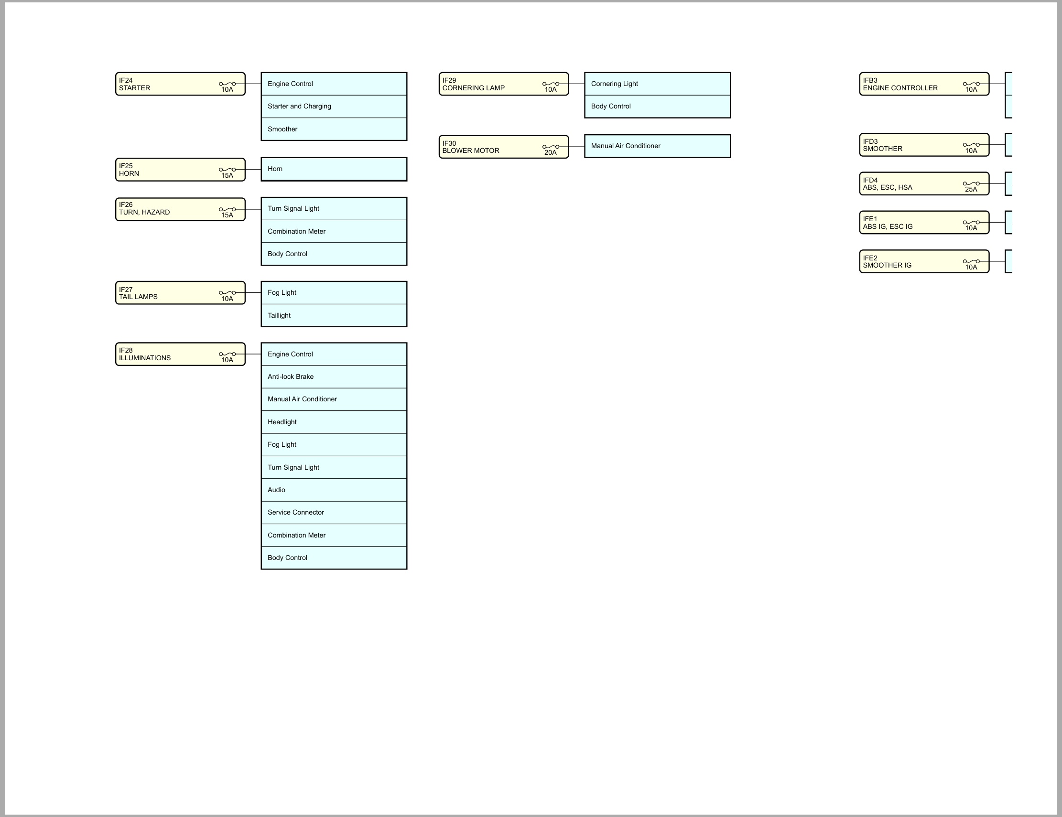Click the IFE1 ABS IG, ESC IG fuse box
Image resolution: width=1062 pixels, height=817 pixels.
coord(924,223)
